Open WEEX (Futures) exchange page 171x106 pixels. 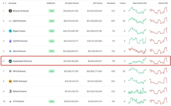pos(20,81)
